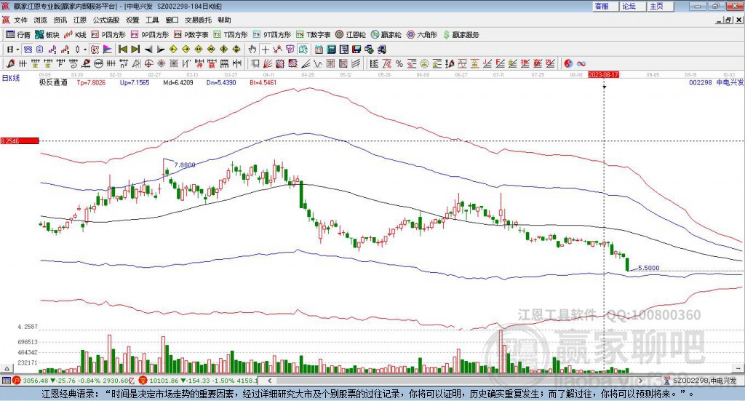Select the zigzag wave line tool
Screen dimensions: 745x401
click(x=318, y=63)
